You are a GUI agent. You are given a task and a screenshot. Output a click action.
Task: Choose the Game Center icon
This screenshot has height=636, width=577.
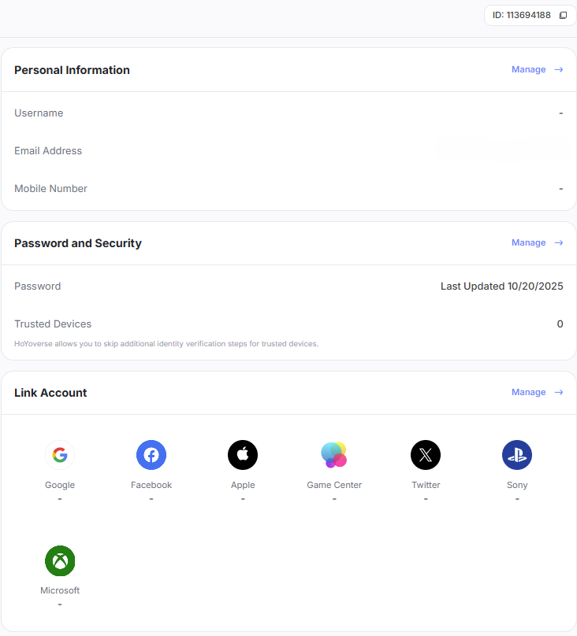(x=334, y=455)
